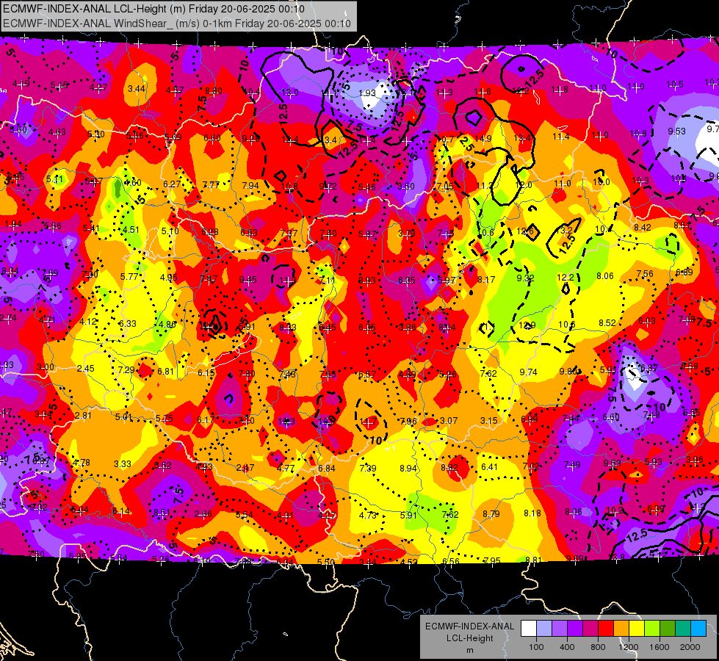Click the lime green legend swatch
The image size is (719, 661).
click(x=652, y=629)
